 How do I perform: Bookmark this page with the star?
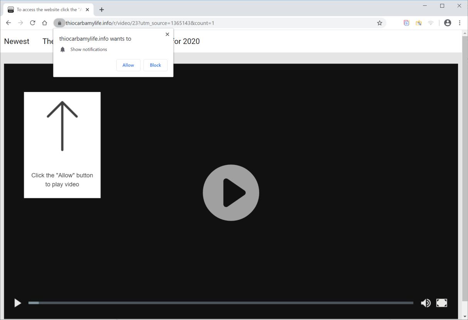379,23
